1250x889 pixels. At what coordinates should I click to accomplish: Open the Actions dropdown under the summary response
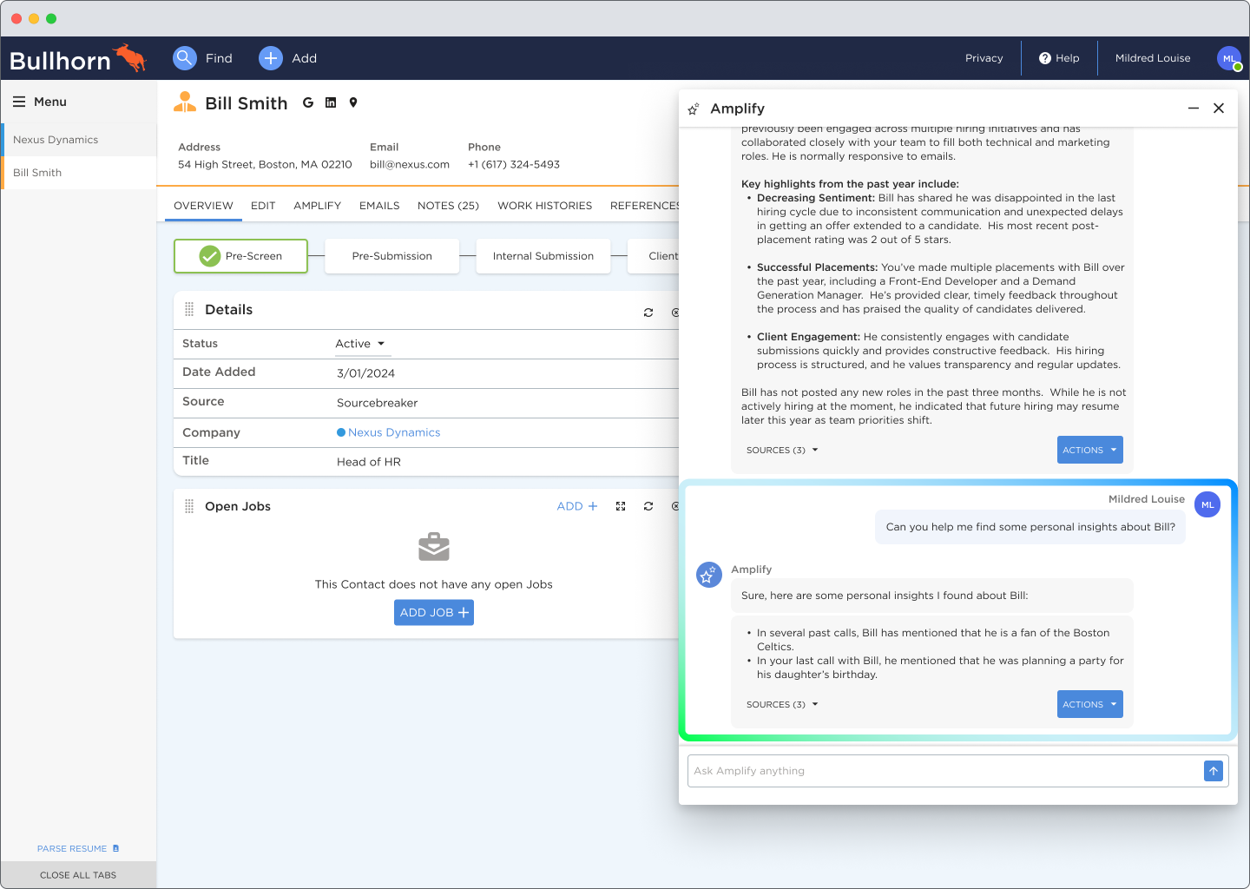pos(1089,450)
